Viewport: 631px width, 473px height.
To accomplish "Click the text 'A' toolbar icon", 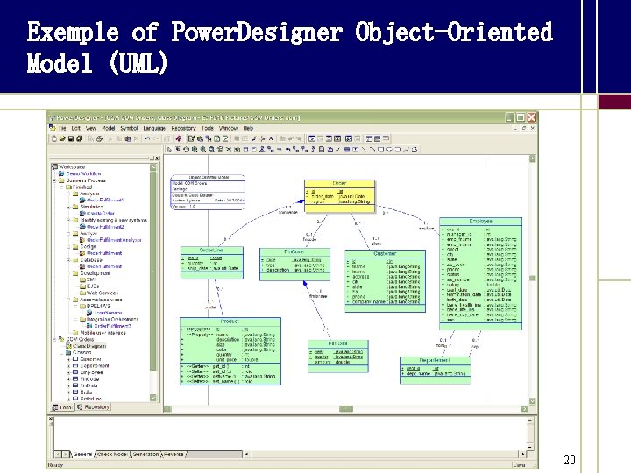I will pyautogui.click(x=271, y=138).
